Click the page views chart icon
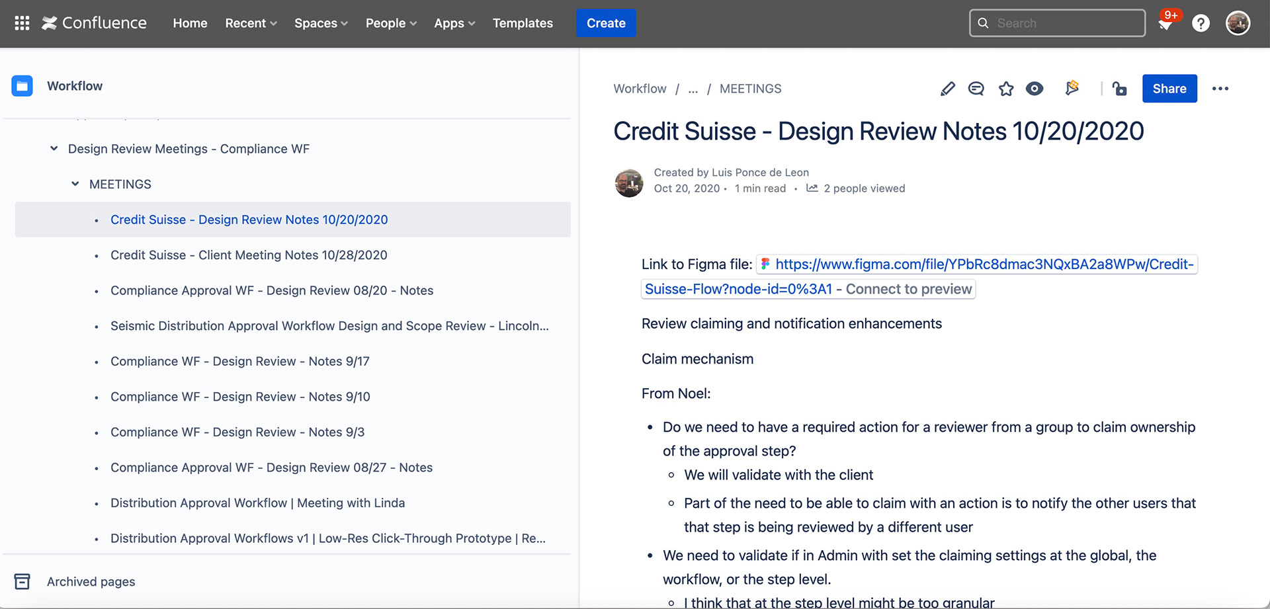Image resolution: width=1270 pixels, height=609 pixels. [812, 188]
